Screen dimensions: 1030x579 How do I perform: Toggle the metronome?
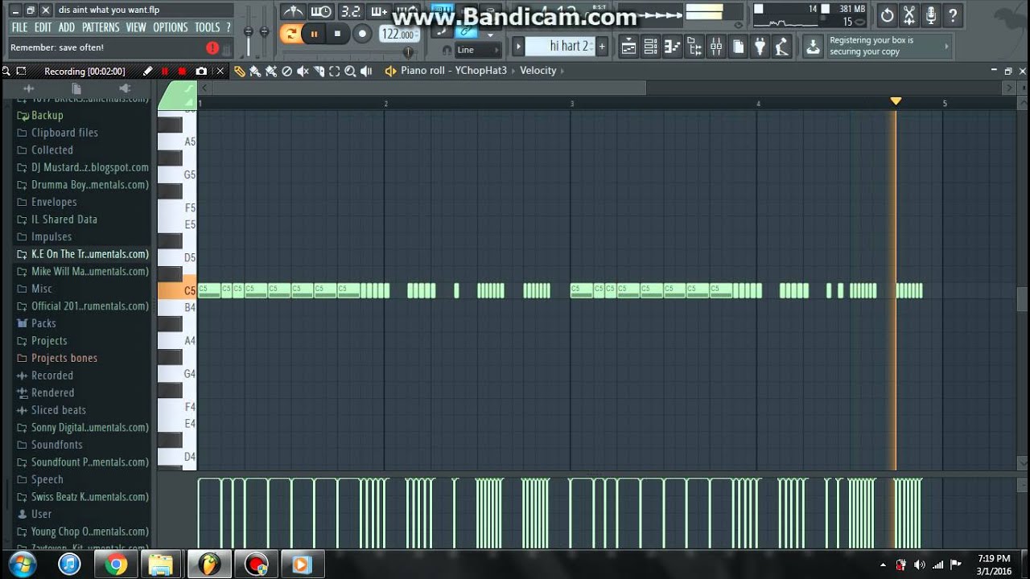tap(293, 12)
